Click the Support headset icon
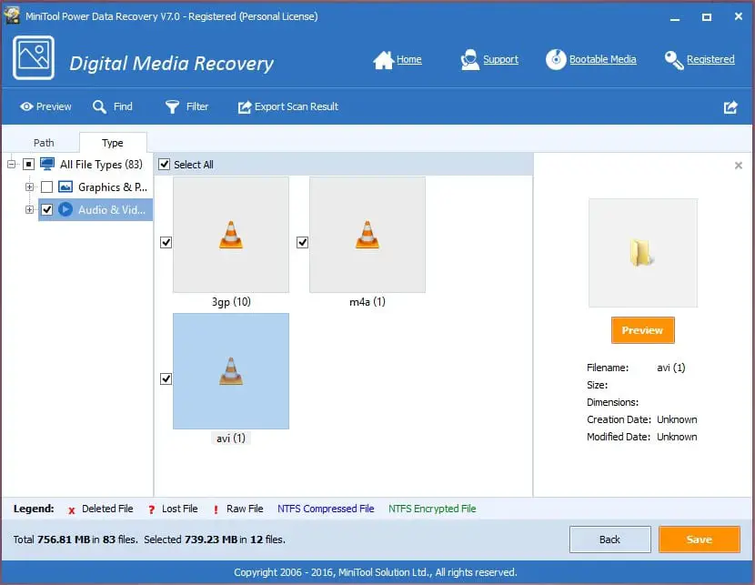The image size is (755, 585). [469, 60]
